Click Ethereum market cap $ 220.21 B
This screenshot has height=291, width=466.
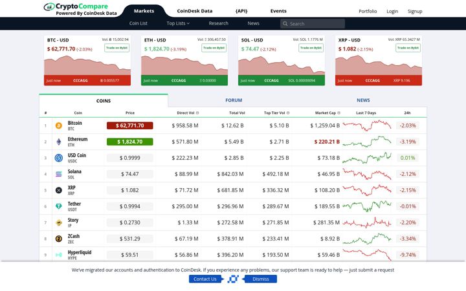point(327,142)
